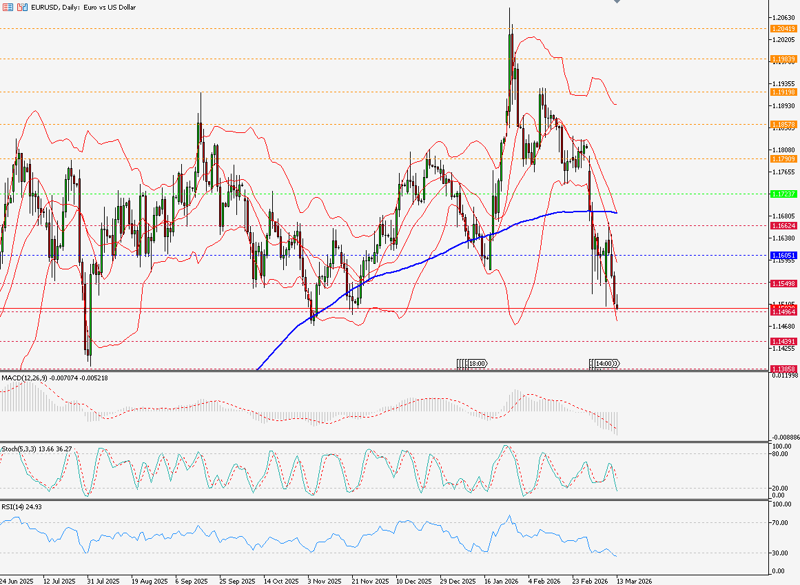This screenshot has height=585, width=800.
Task: Click the green 1.17237 price level label
Action: (x=784, y=194)
